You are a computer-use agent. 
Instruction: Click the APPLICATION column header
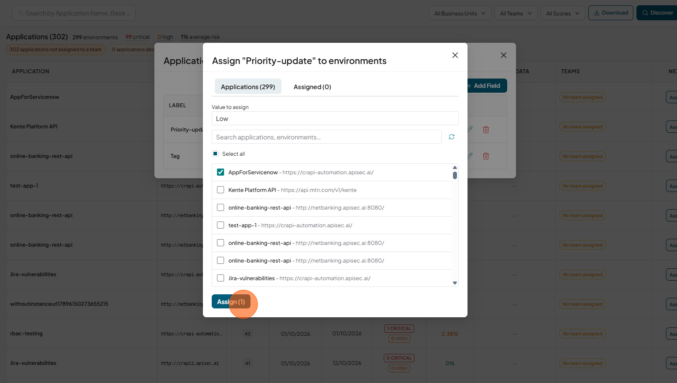30,71
